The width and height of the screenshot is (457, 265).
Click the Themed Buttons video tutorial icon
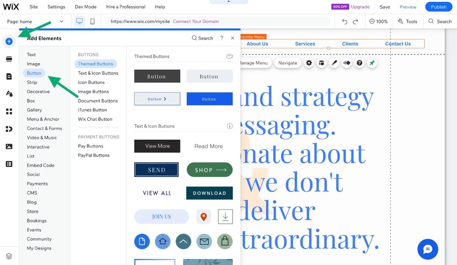tap(229, 56)
